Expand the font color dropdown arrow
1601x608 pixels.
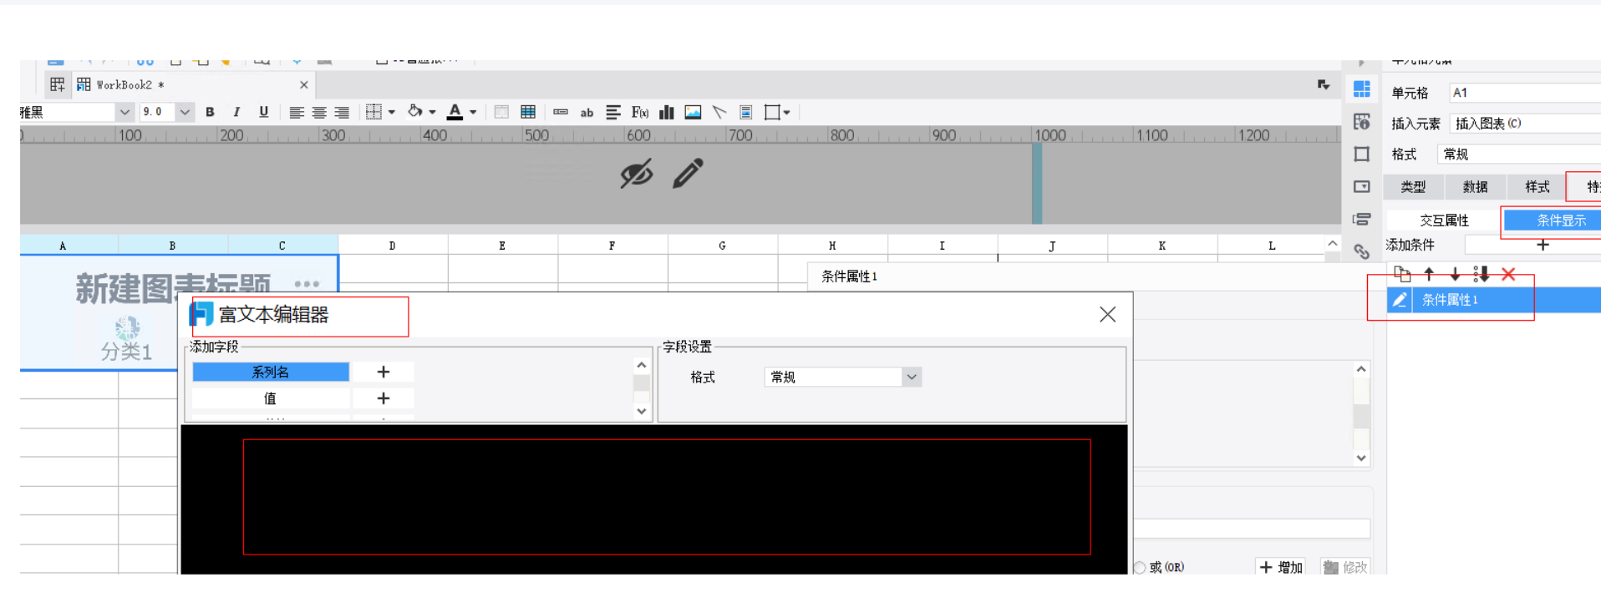[473, 112]
